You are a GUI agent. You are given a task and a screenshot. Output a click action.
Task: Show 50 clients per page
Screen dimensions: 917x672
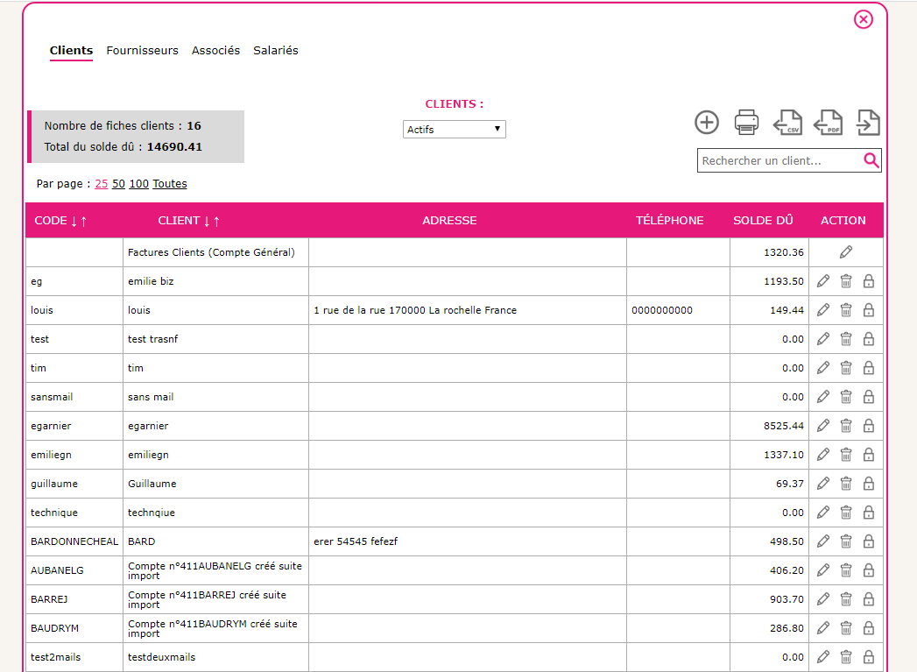point(119,184)
